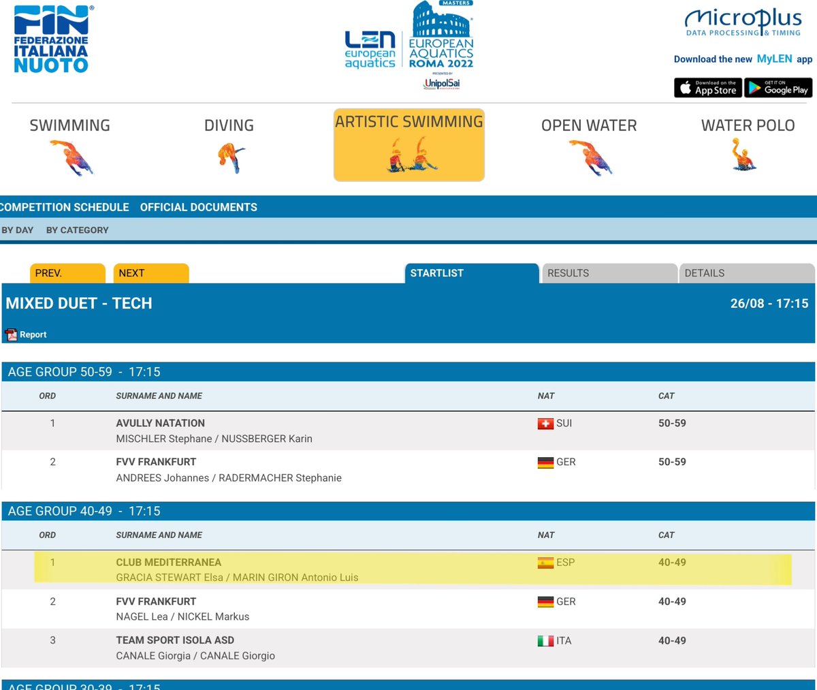Open the Open Water discipline icon

click(x=590, y=158)
